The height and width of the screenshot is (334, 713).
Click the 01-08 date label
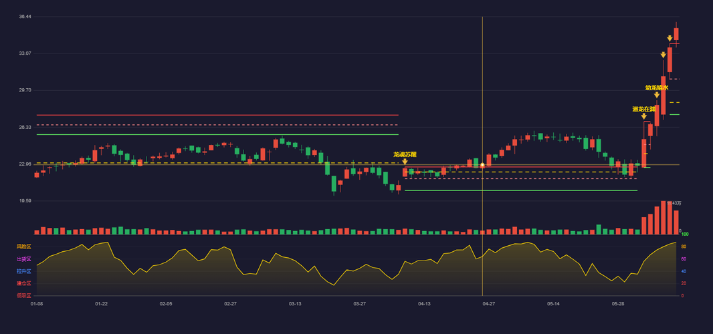pos(37,303)
